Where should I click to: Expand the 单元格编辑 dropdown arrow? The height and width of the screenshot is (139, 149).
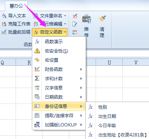point(65,24)
